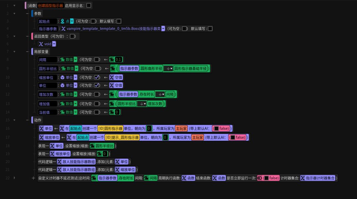
Task: Click the X icon beside void
Action: [41, 44]
